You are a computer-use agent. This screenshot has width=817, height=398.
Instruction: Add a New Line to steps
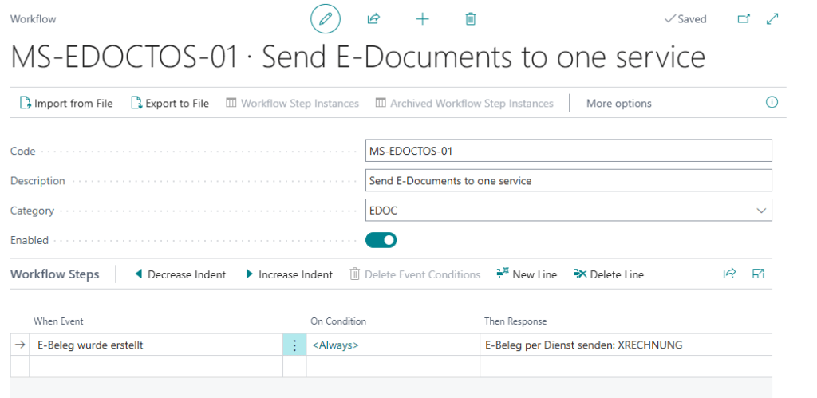pos(527,274)
